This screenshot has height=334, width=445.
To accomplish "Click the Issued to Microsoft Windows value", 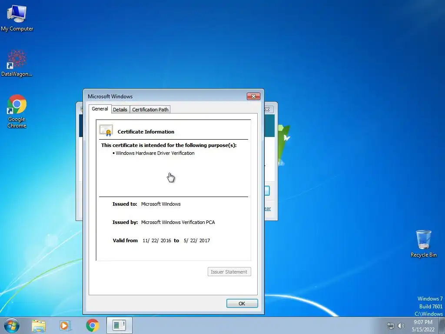I will coord(161,204).
